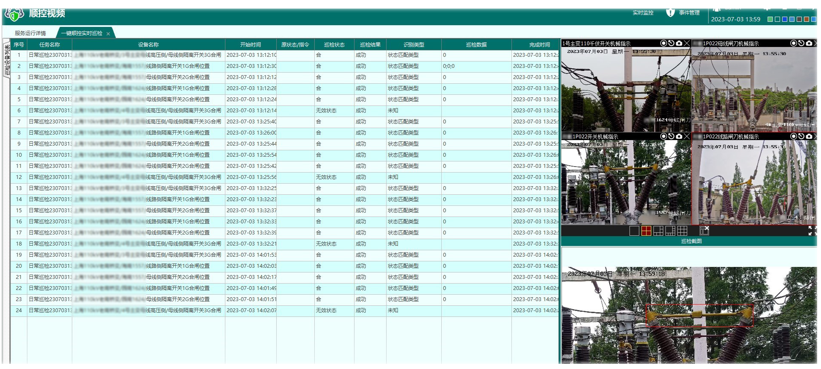Screen dimensions: 821x369
Task: Select the green theme color swatch
Action: (770, 19)
